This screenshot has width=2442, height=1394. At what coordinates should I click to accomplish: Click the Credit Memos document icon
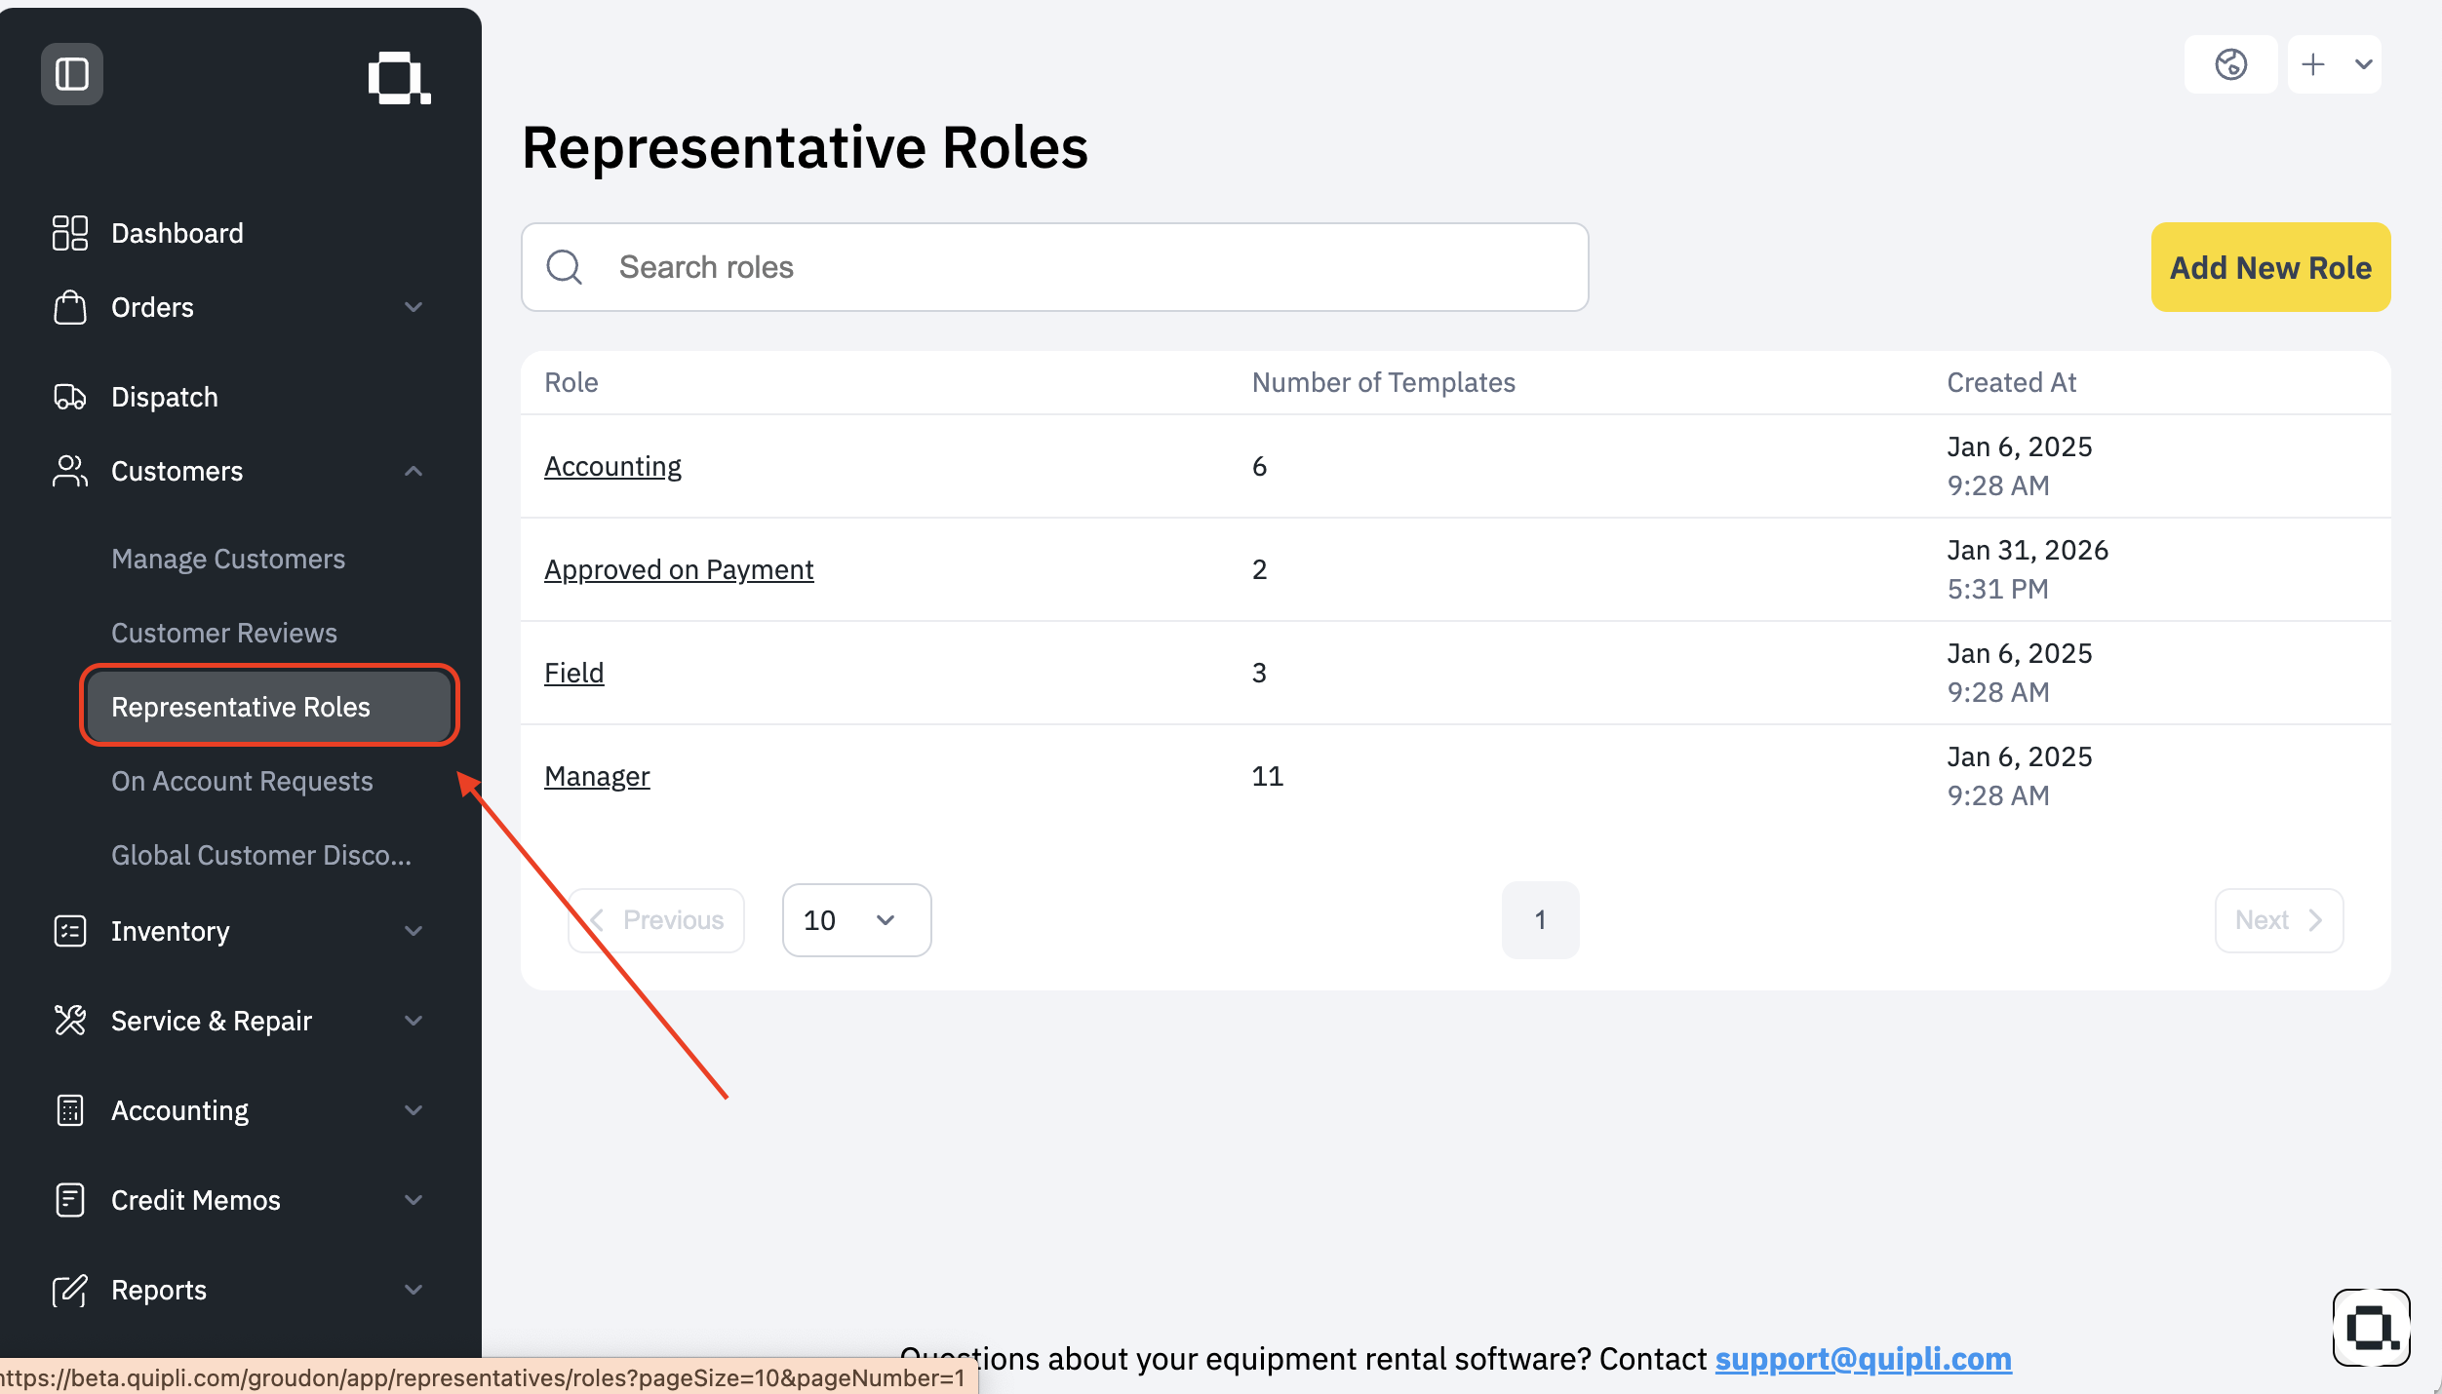[x=70, y=1200]
